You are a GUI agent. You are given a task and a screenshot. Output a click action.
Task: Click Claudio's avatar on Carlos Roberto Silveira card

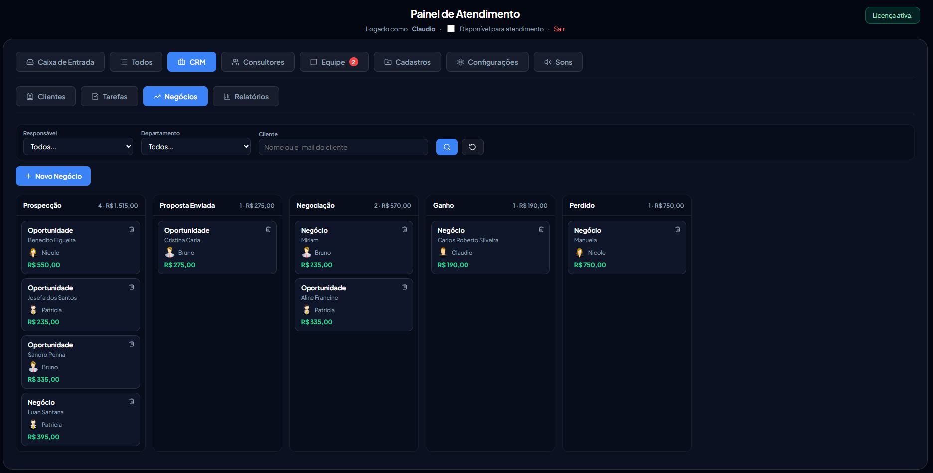(x=443, y=252)
